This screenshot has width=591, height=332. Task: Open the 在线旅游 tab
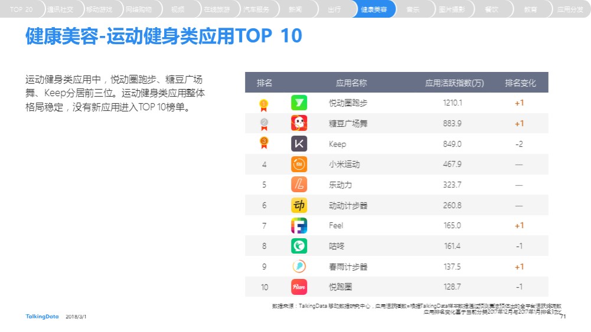tap(217, 9)
